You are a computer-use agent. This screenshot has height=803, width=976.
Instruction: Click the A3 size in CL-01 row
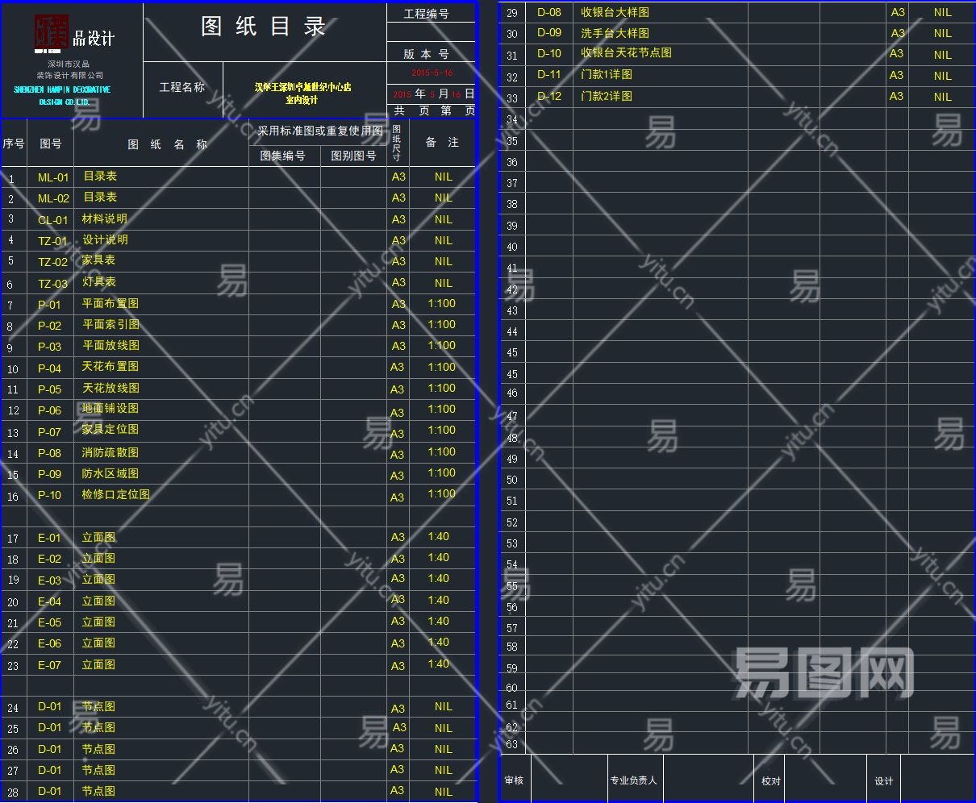(398, 219)
